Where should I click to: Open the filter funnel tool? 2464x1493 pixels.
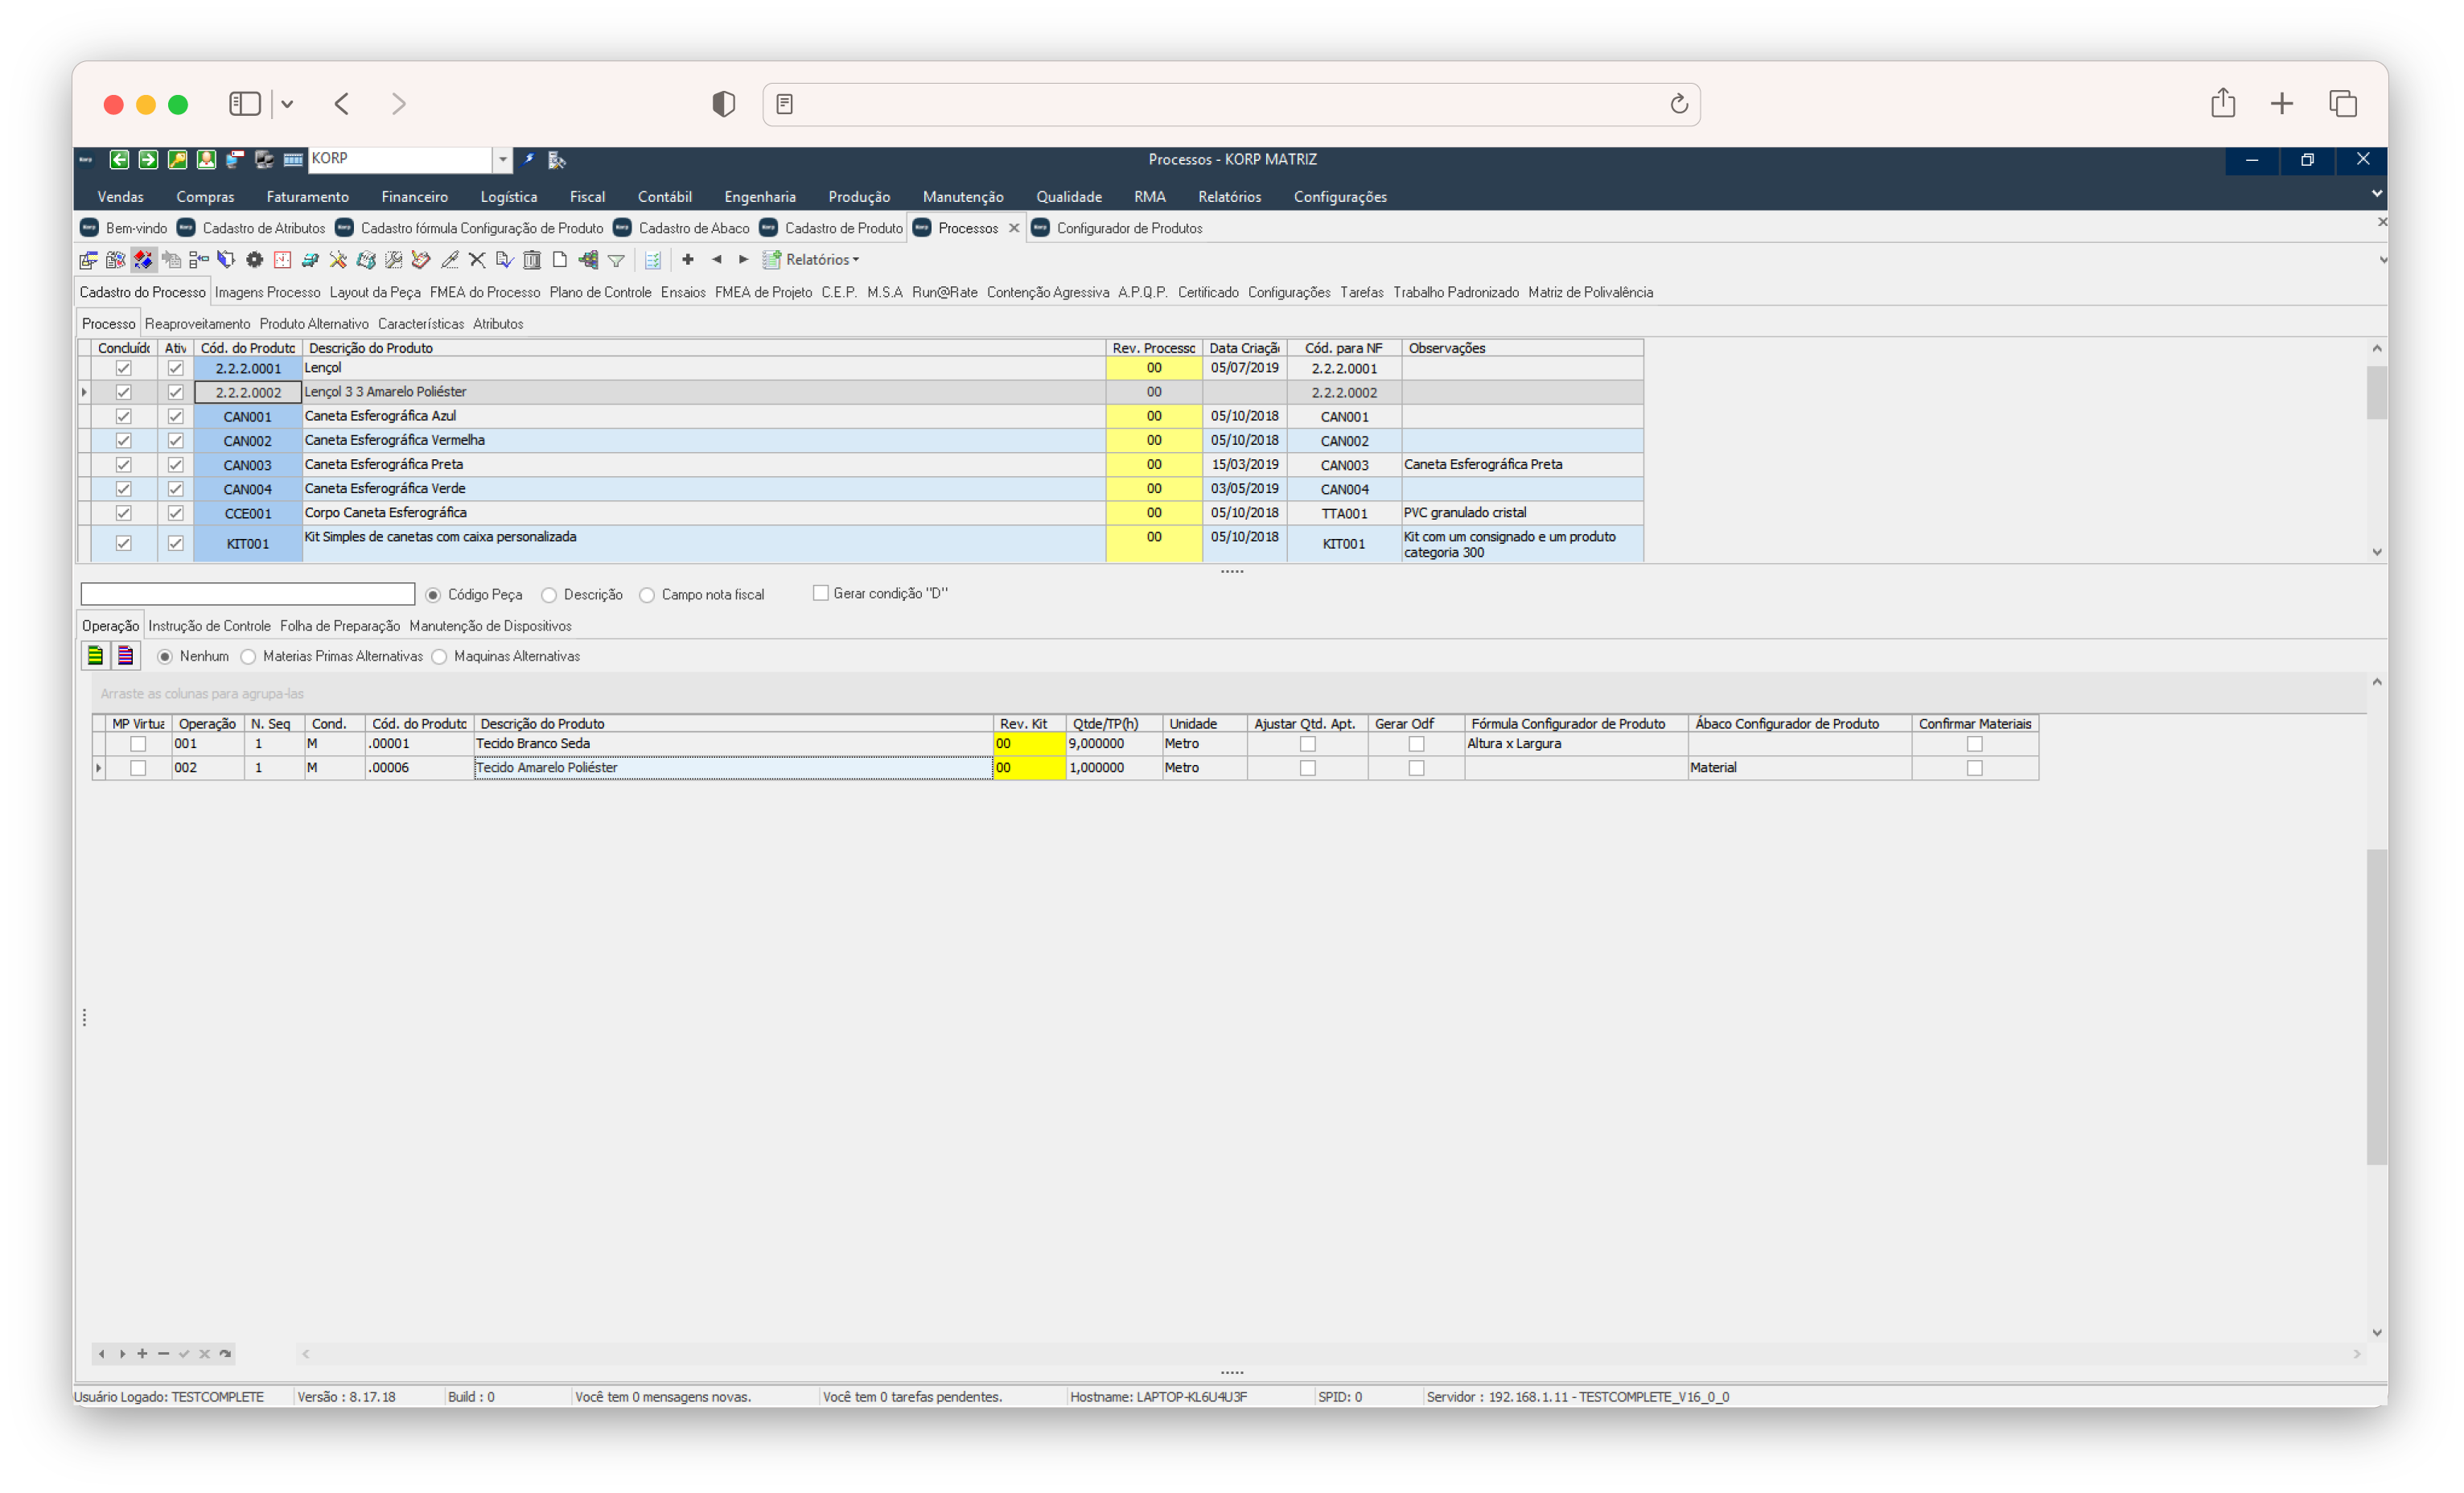click(617, 259)
